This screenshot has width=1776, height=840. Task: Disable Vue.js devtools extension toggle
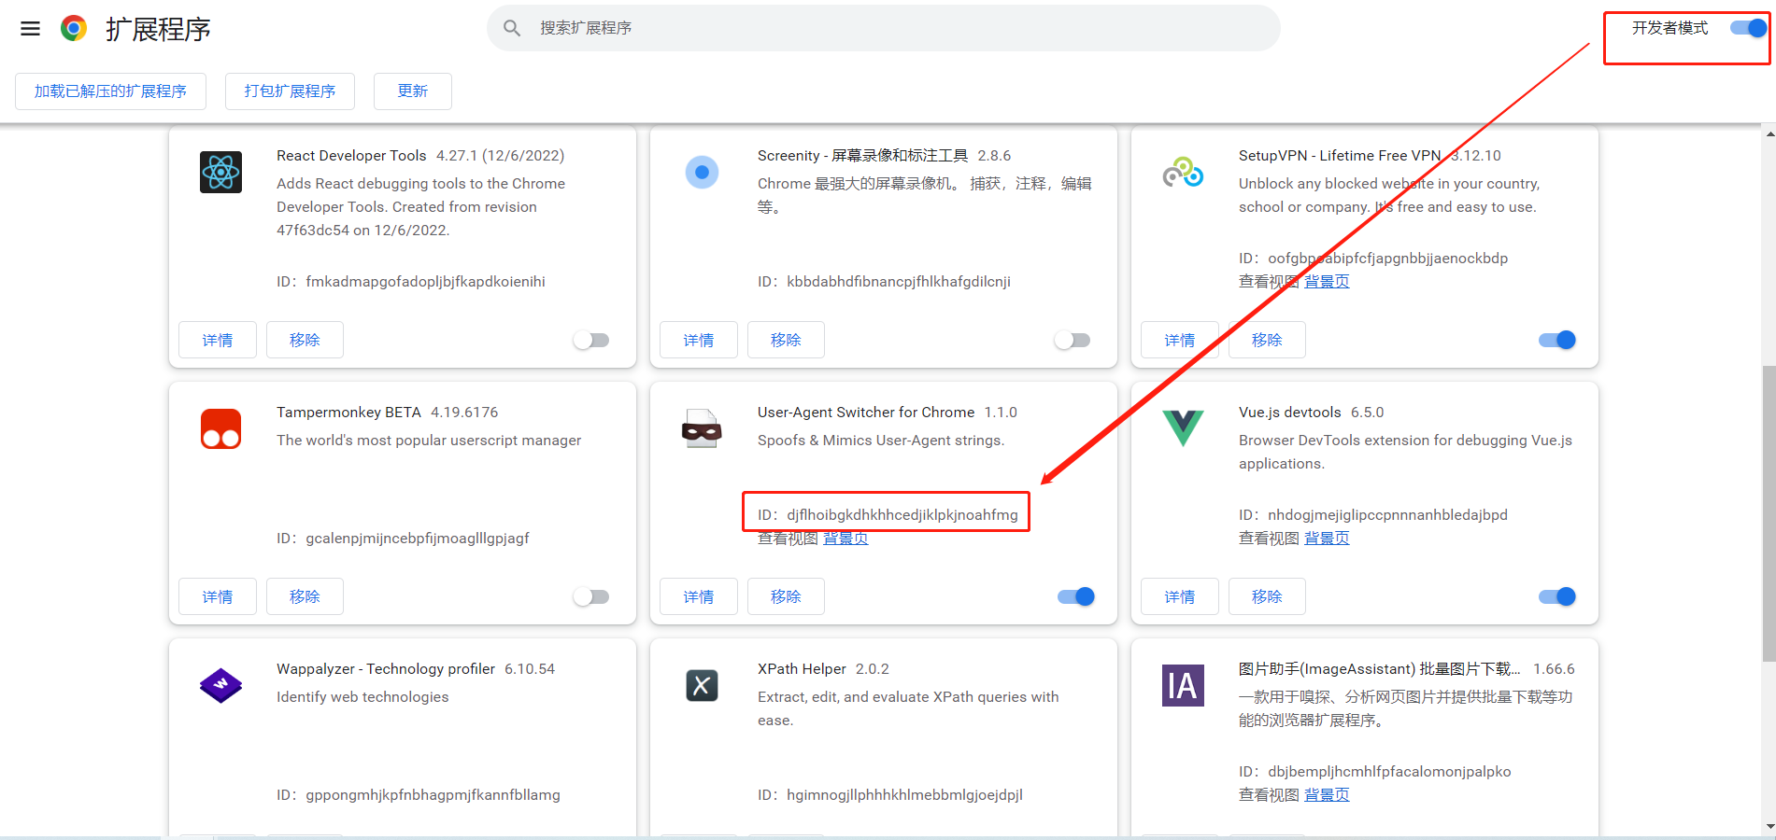pos(1557,596)
